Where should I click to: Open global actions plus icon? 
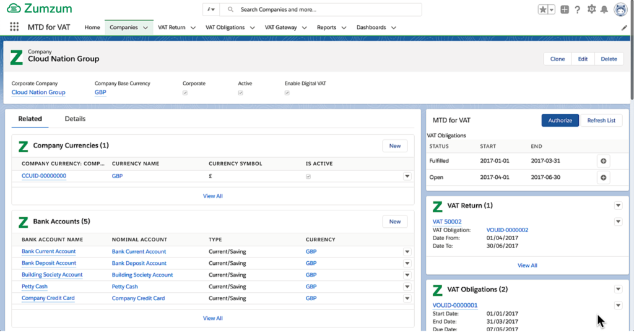(x=565, y=9)
